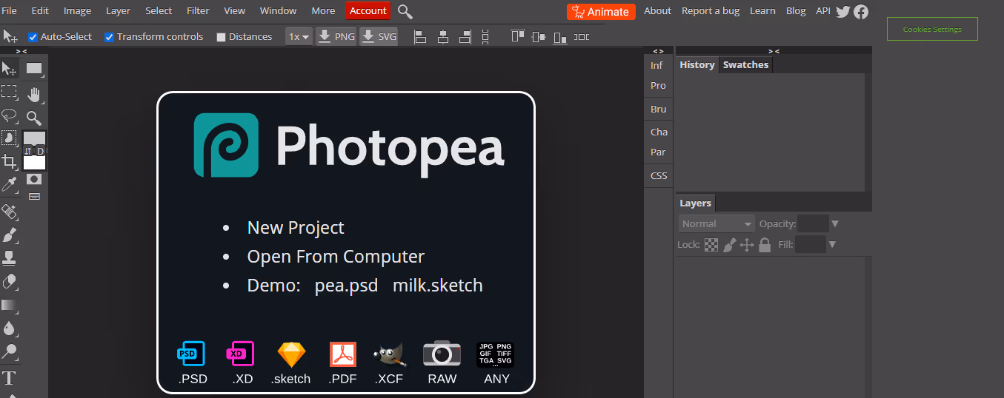Viewport: 1004px width, 398px height.
Task: Activate the Hand tool
Action: tap(33, 94)
